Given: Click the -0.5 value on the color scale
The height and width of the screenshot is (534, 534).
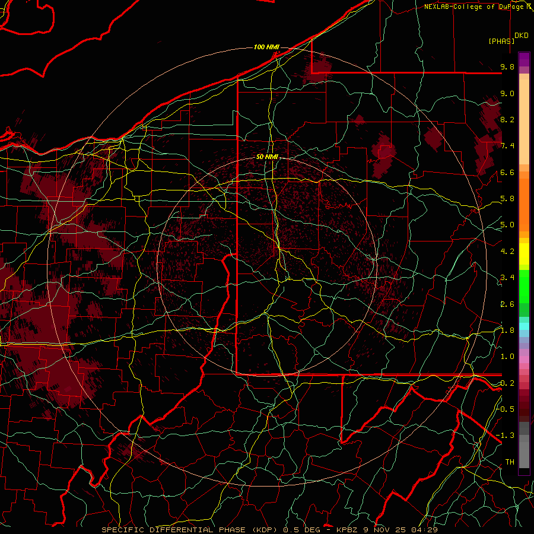Looking at the screenshot, I should [506, 409].
